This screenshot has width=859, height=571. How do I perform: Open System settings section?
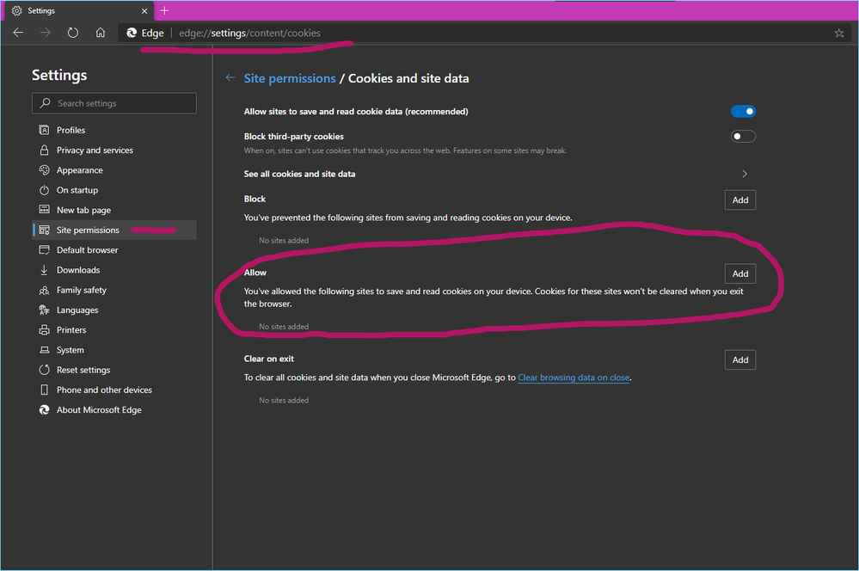114,350
